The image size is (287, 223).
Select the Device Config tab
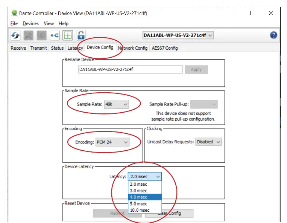coord(100,47)
